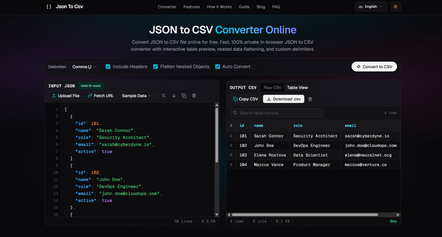Click the john.doe@cloudops.com JSON line

[x=119, y=194]
